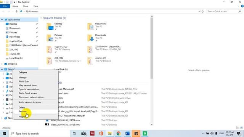Select course_421 in the navigation pane
This screenshot has width=244, height=137.
[14, 54]
